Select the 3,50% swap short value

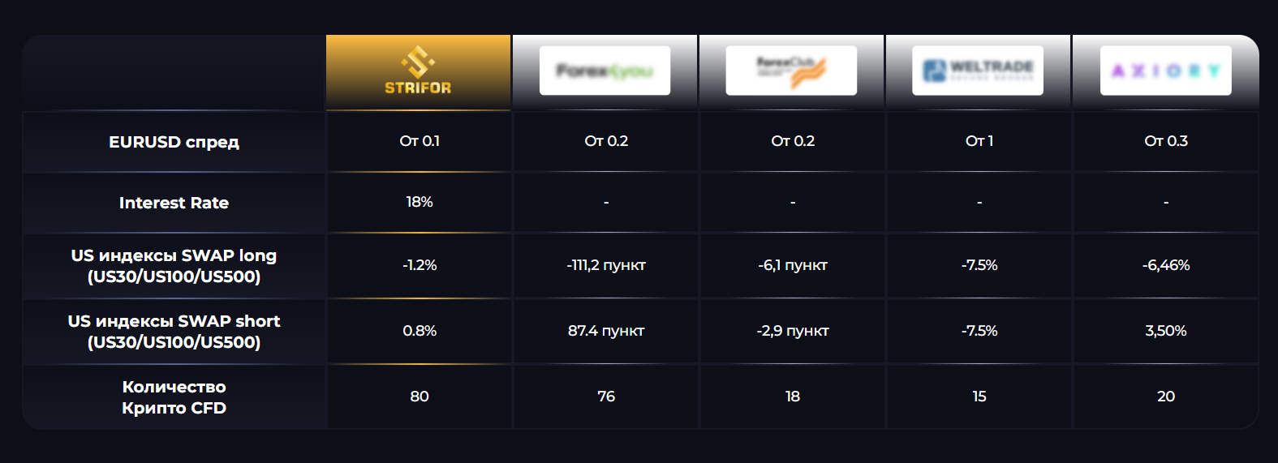click(1166, 331)
